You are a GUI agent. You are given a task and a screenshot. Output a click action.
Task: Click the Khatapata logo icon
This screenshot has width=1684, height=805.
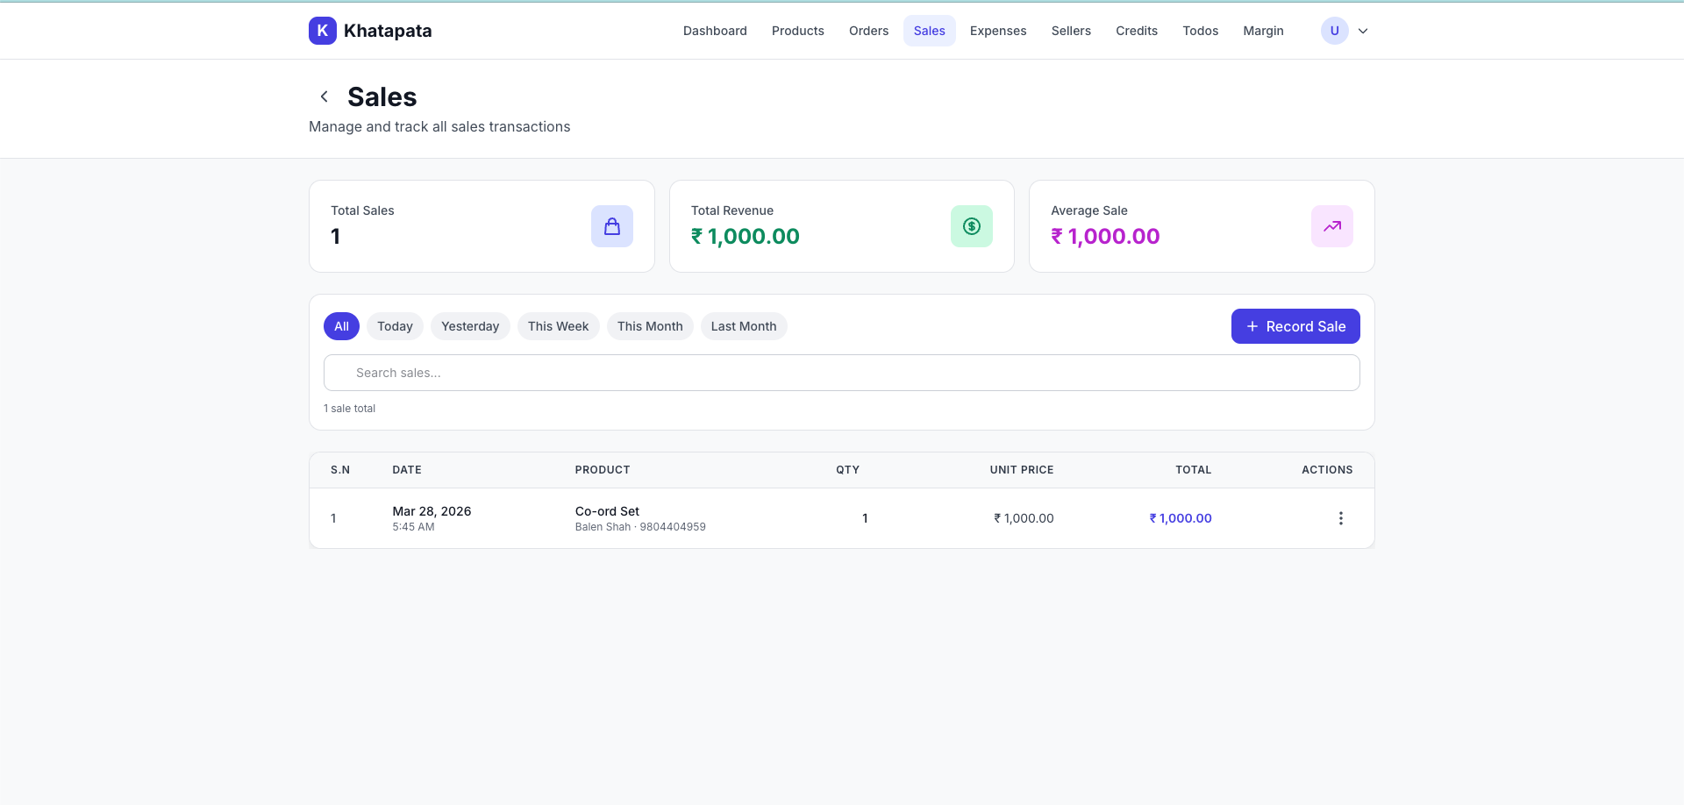pos(322,30)
